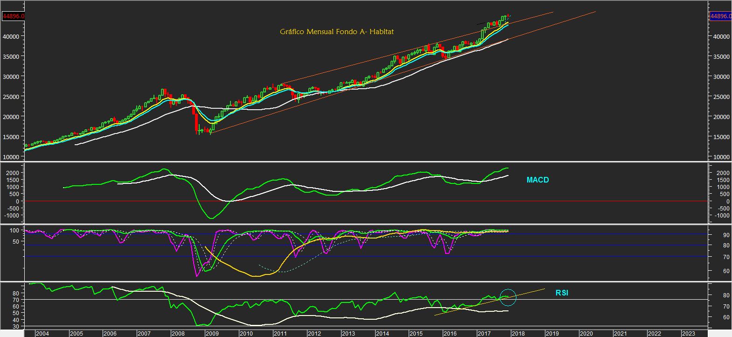
Task: Select year 2007 on the time axis
Action: (x=144, y=333)
